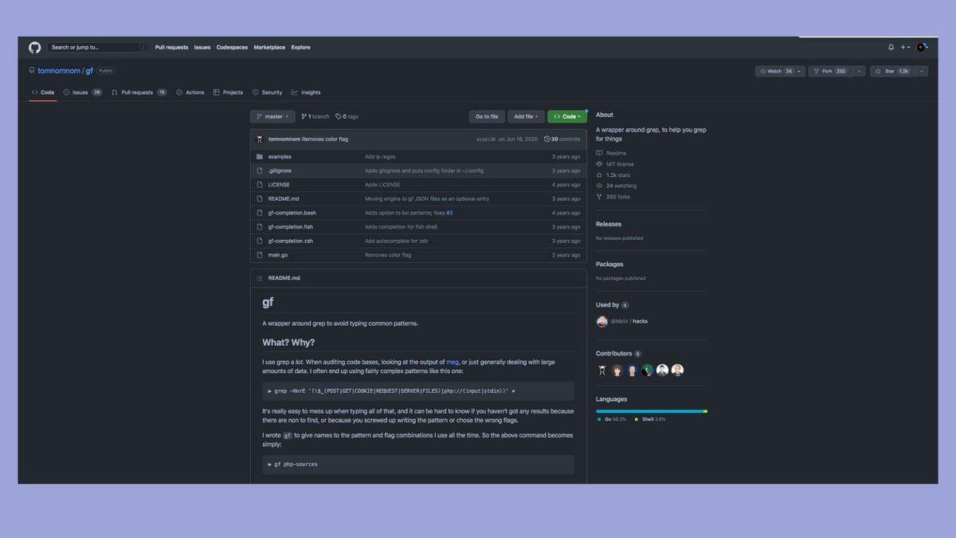Open the last contributor avatar

(677, 370)
